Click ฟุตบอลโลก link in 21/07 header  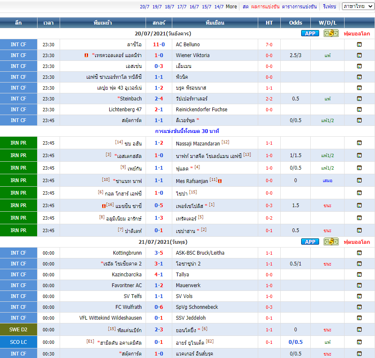[357, 242]
